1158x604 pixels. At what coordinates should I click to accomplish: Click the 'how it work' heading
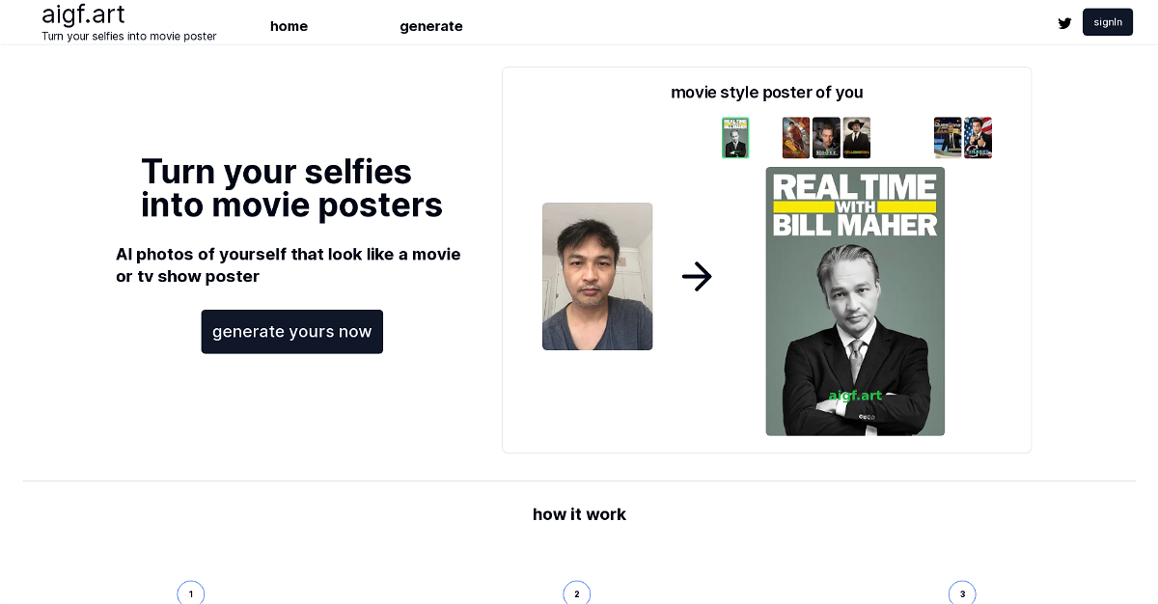click(x=579, y=514)
